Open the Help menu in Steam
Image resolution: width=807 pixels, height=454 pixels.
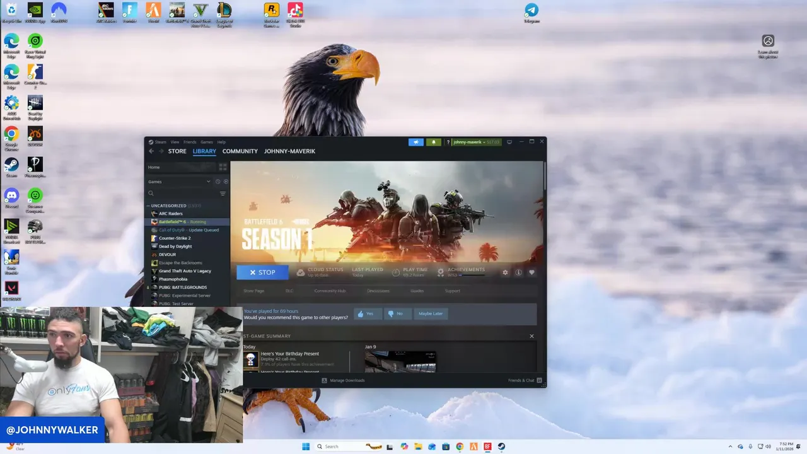pos(221,142)
